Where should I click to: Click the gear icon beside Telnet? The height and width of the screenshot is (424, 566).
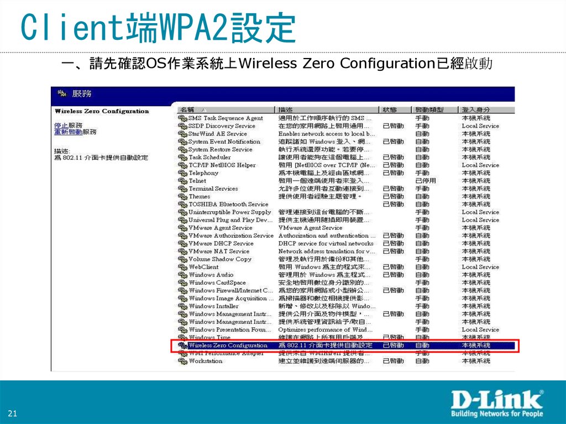click(x=182, y=181)
